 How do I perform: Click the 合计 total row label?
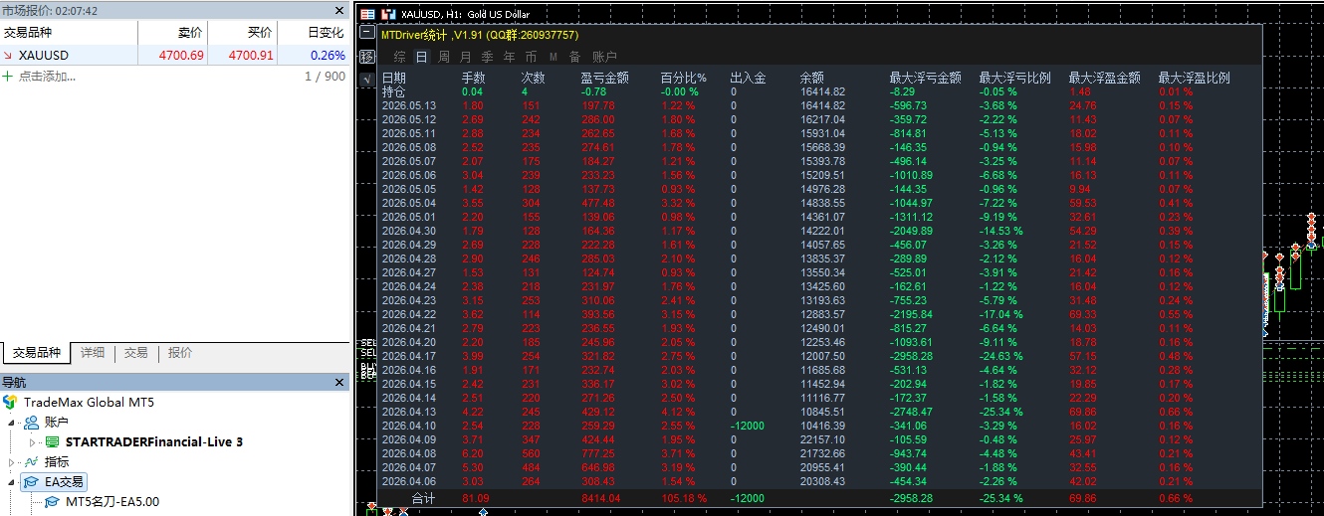pos(423,498)
